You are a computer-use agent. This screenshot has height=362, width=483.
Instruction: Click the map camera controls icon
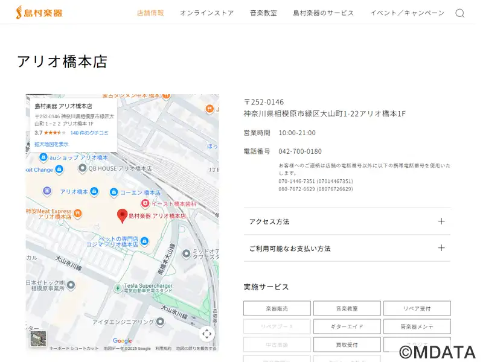(x=207, y=334)
